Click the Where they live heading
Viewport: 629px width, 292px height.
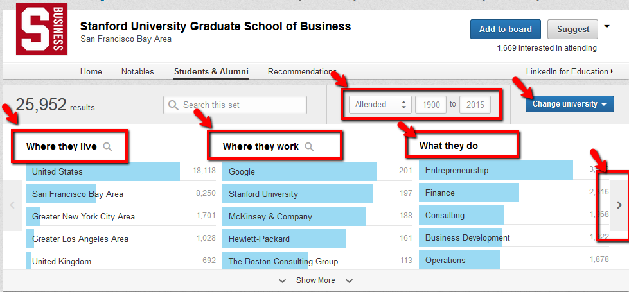click(62, 146)
